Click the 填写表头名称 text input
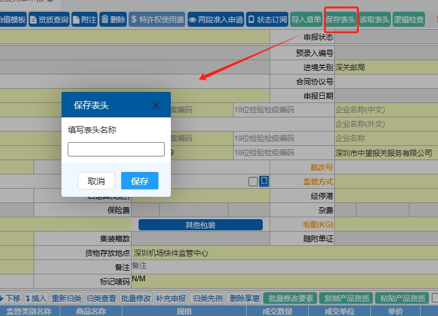 tap(116, 149)
